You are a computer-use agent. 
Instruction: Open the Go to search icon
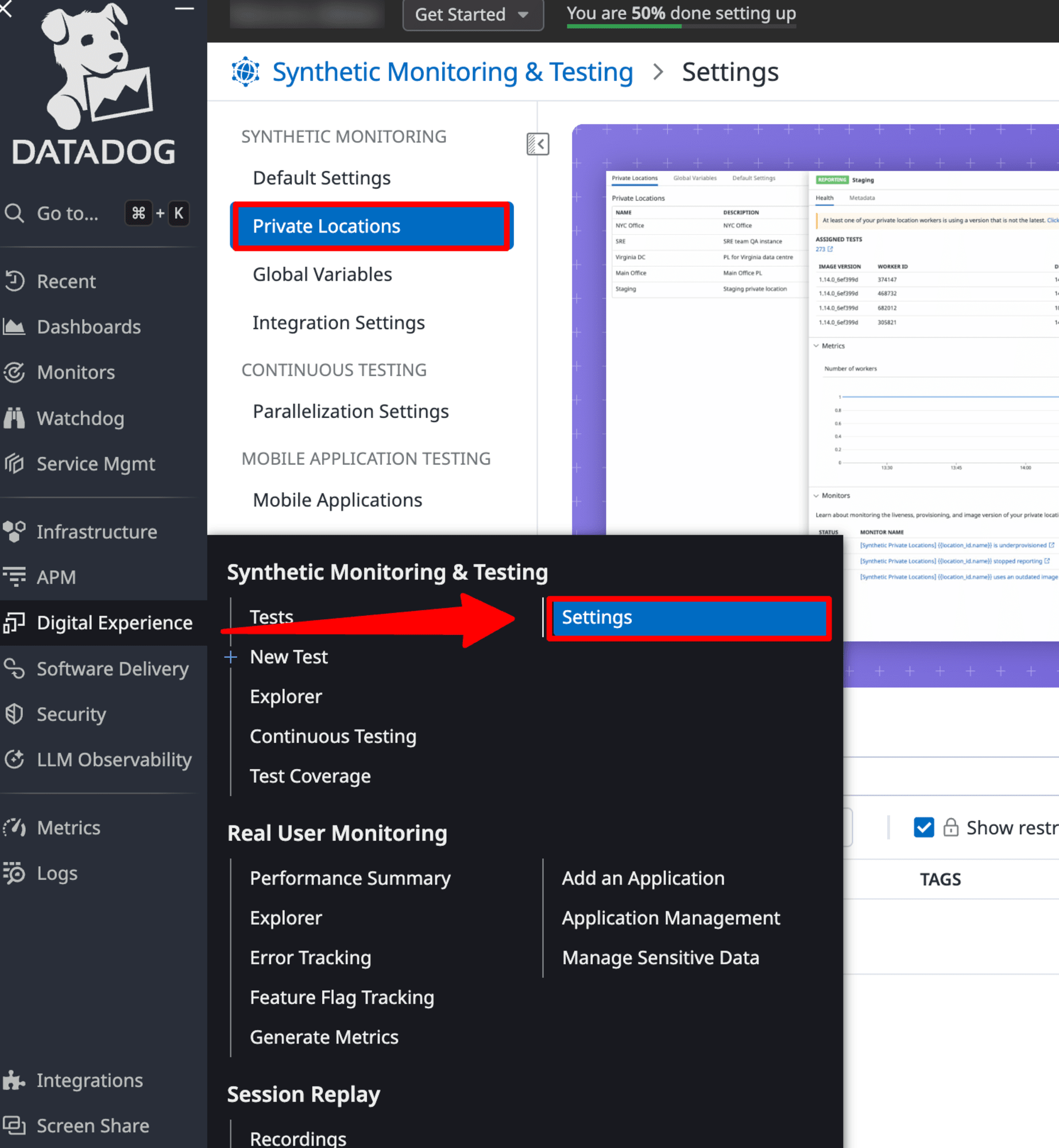tap(14, 214)
